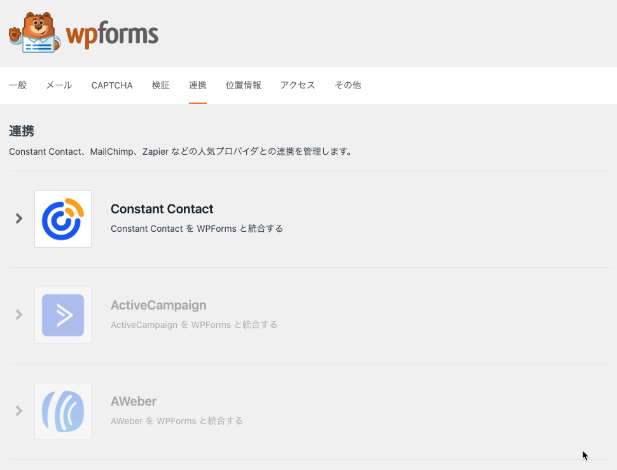The height and width of the screenshot is (470, 617).
Task: Open the 位置情報 tab
Action: coord(243,85)
